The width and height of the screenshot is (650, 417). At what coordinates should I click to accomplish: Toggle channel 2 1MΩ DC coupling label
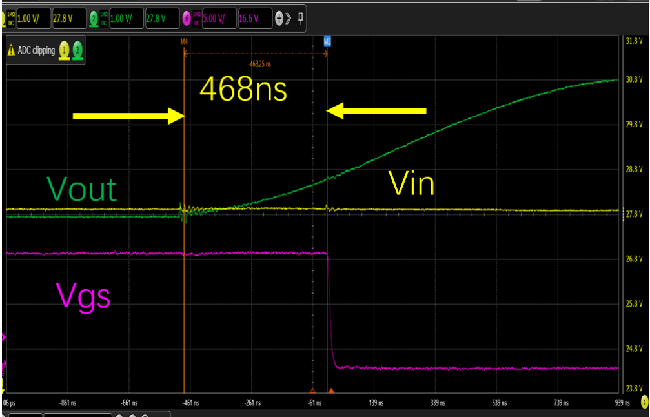click(104, 19)
